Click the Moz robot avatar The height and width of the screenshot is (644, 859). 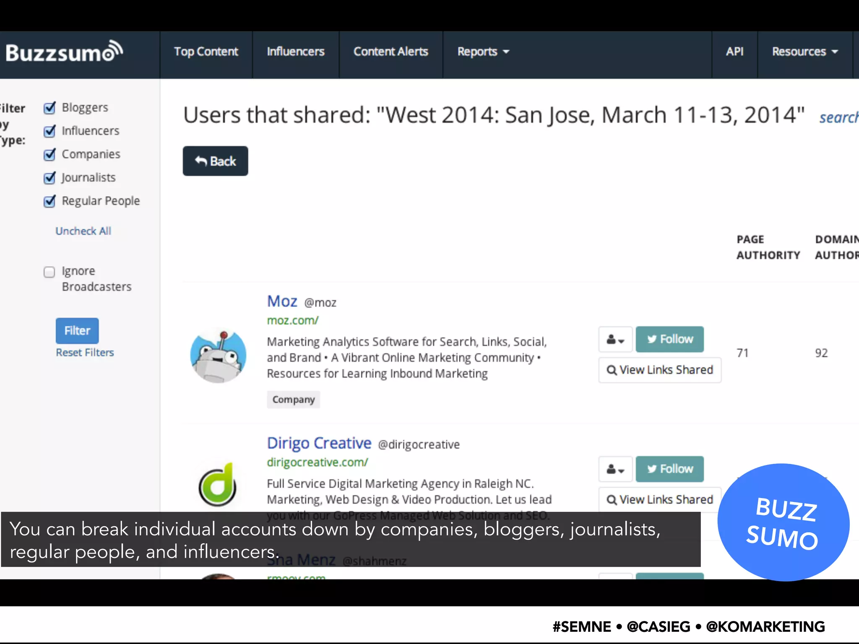[218, 356]
